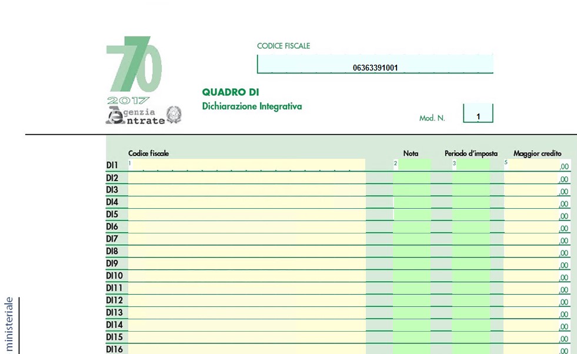Click the Italian Republic emblem icon

174,115
